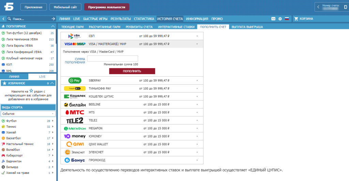This screenshot has width=349, height=181.
Task: Click the Элекснет logo
Action: 75,152
